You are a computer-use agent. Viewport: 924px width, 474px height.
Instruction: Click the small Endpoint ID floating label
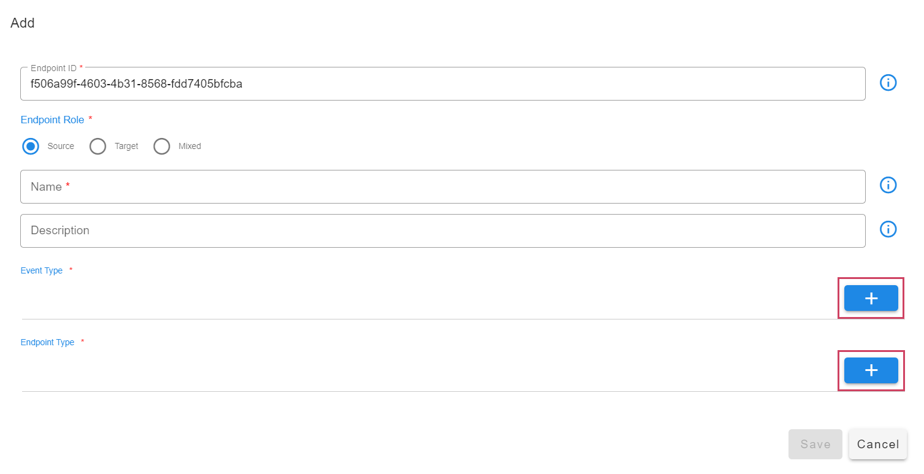53,68
